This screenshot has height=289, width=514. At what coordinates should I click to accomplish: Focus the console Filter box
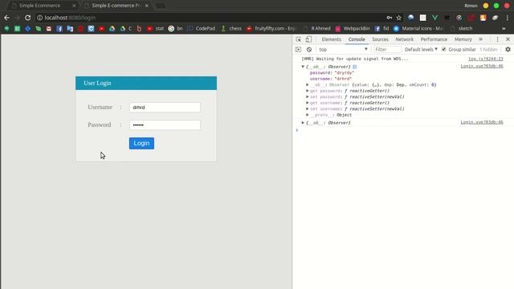pos(387,50)
